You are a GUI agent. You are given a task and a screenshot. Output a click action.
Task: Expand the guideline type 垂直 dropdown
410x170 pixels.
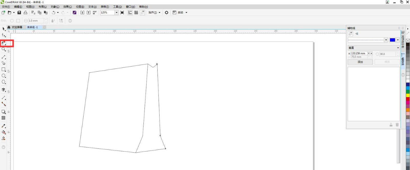coord(398,48)
